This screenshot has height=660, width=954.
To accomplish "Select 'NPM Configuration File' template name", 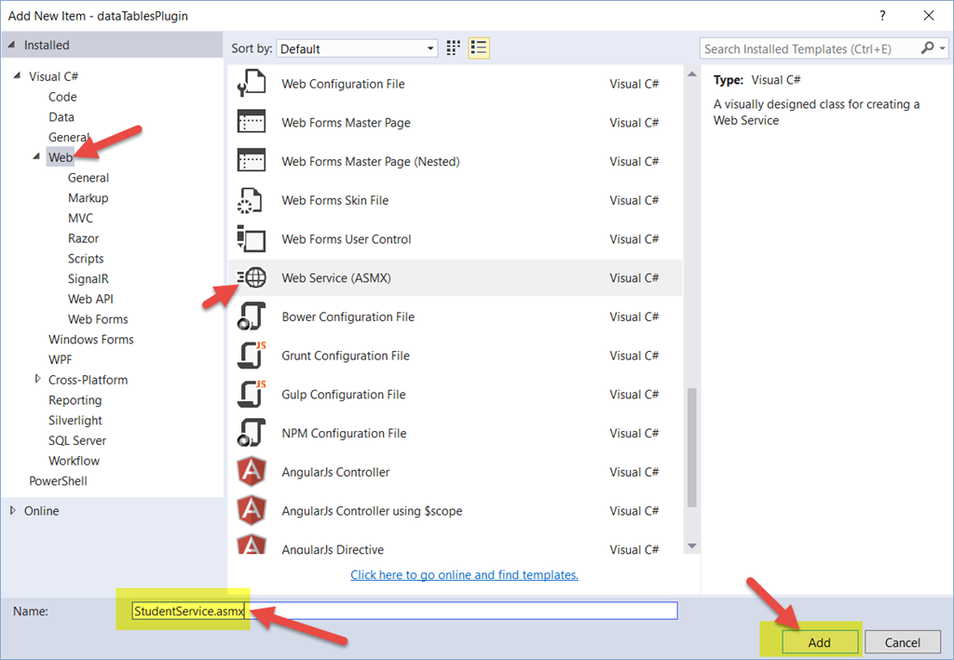I will (x=344, y=433).
